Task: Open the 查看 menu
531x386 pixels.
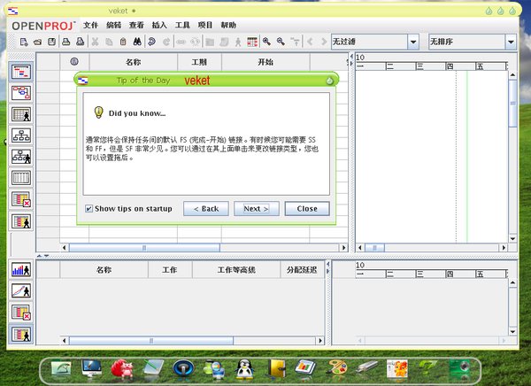Action: [136, 25]
